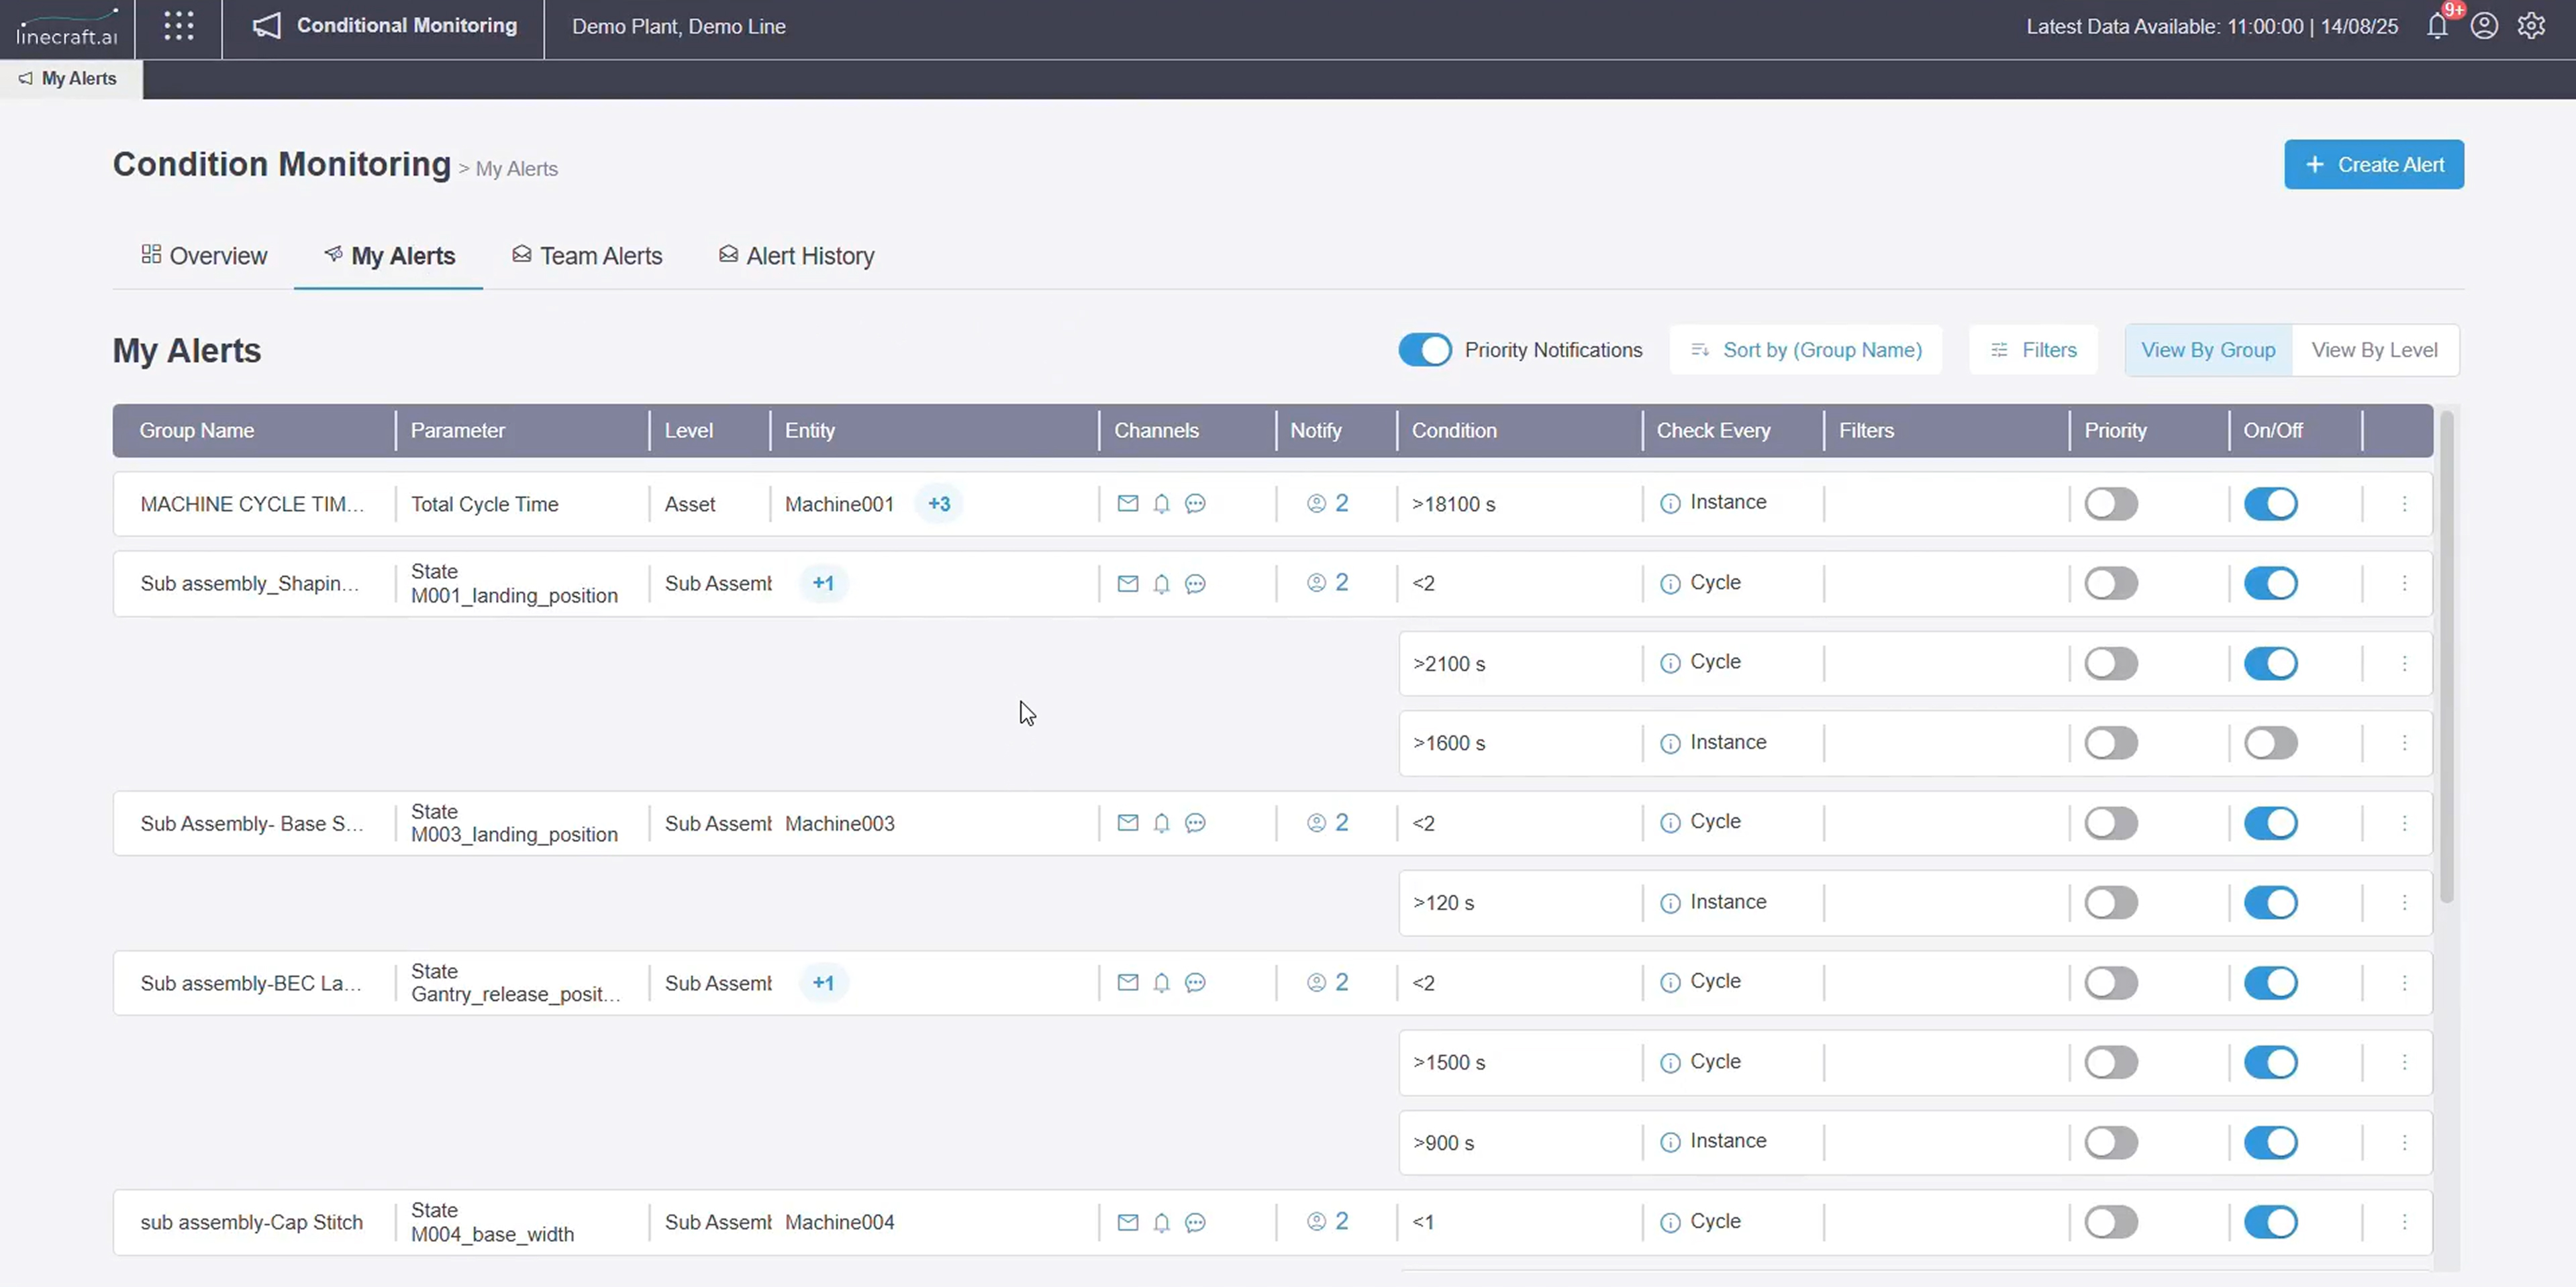Click info icon beside Instance for >900 s

tap(1670, 1142)
